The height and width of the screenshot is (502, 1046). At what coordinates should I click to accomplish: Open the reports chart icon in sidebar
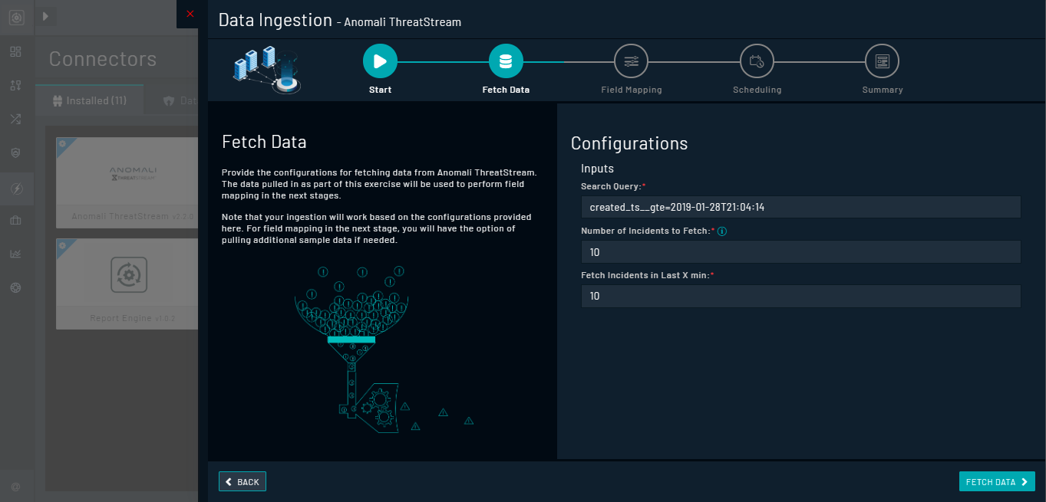15,254
